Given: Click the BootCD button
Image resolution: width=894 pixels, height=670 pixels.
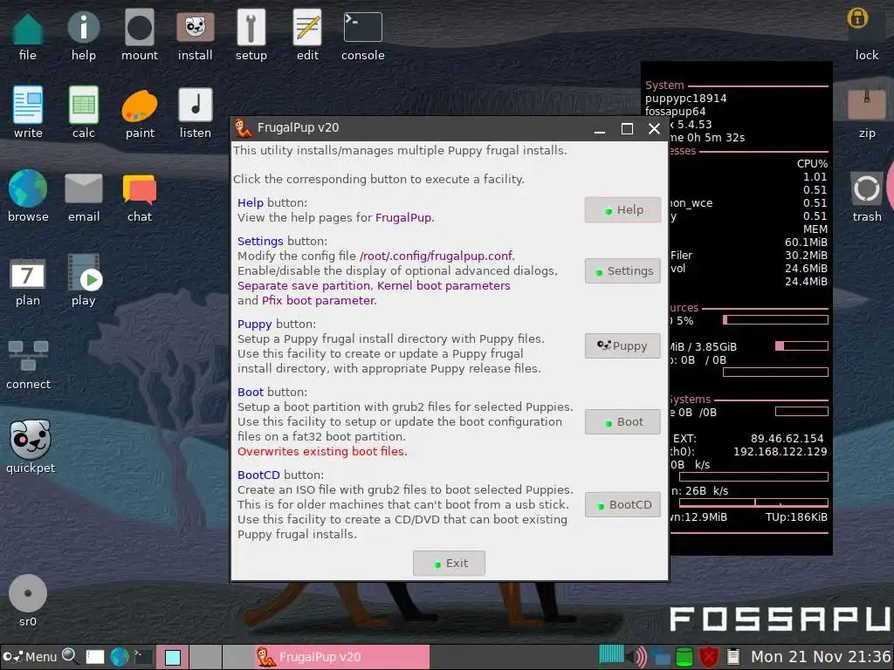Looking at the screenshot, I should tap(622, 505).
